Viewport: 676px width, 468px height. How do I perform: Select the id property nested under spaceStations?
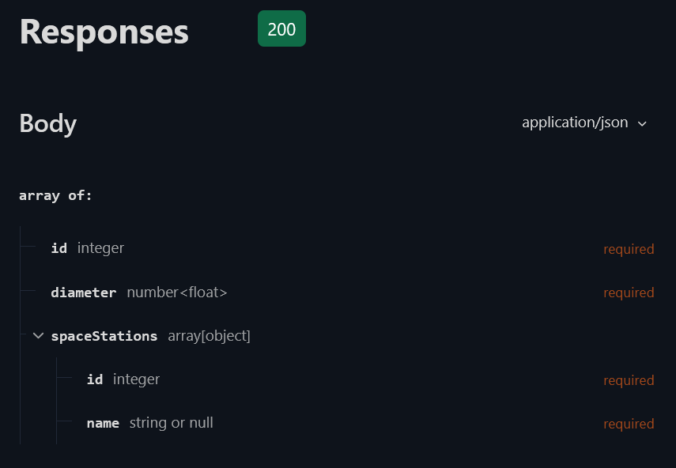pos(95,379)
